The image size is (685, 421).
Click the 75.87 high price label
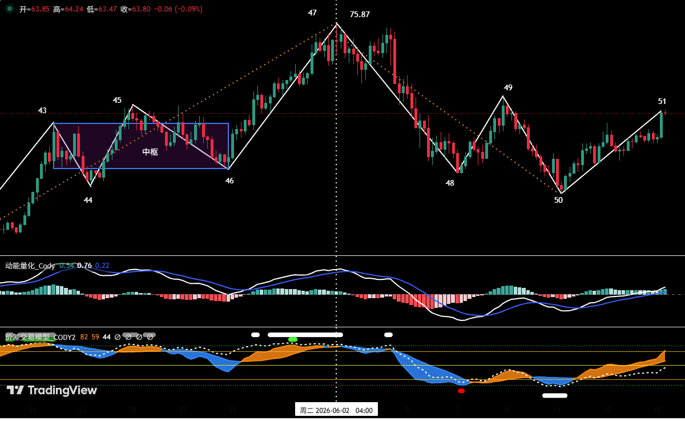[360, 14]
